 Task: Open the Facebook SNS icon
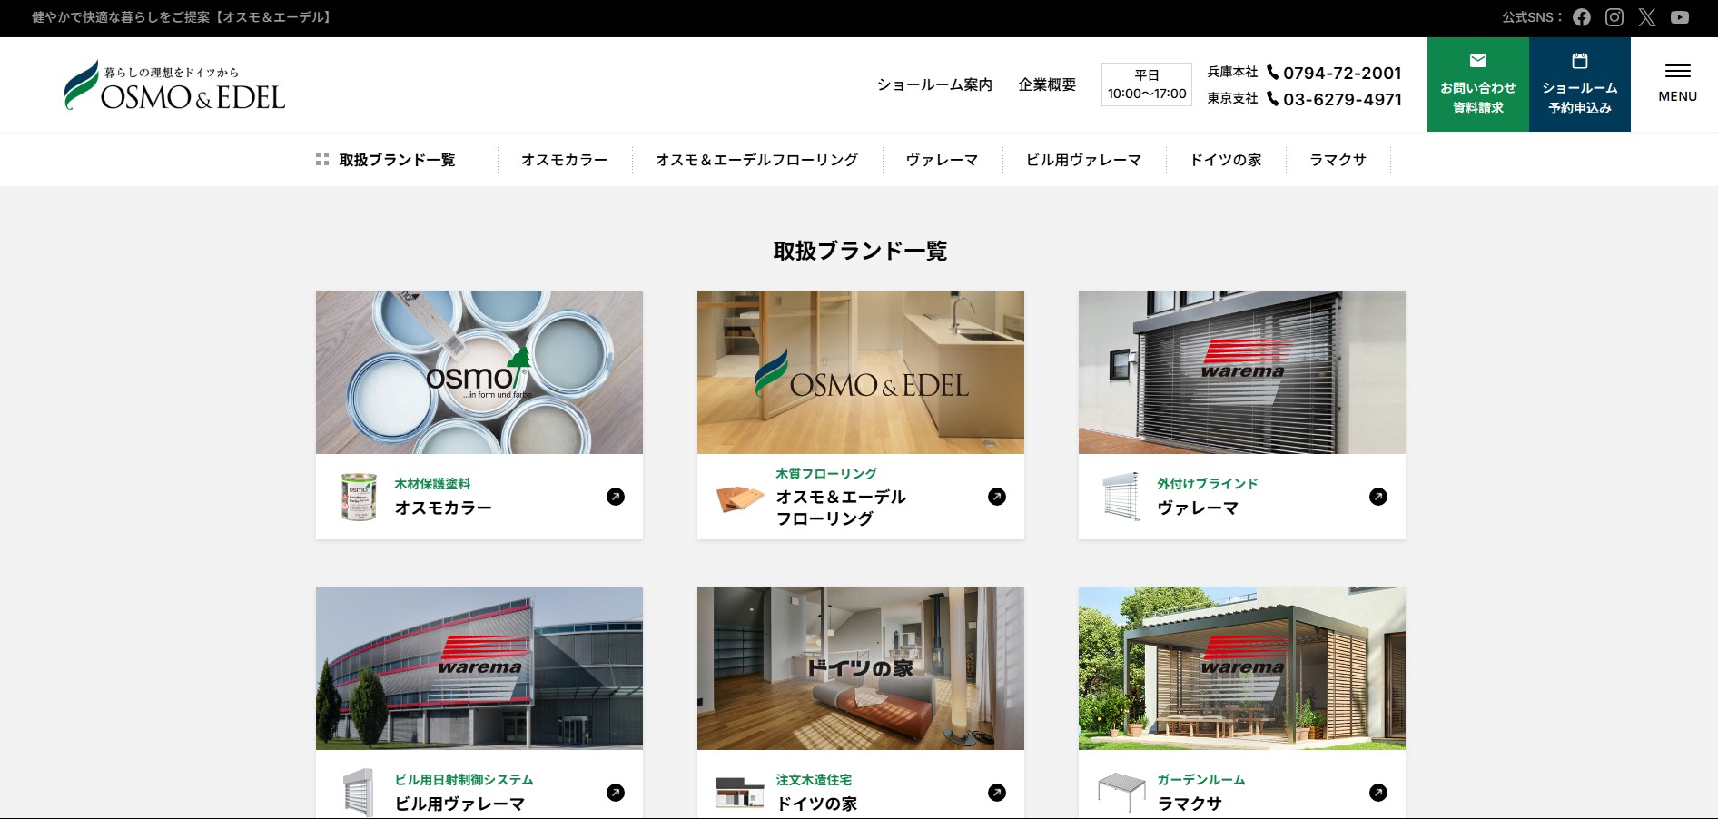(1582, 17)
